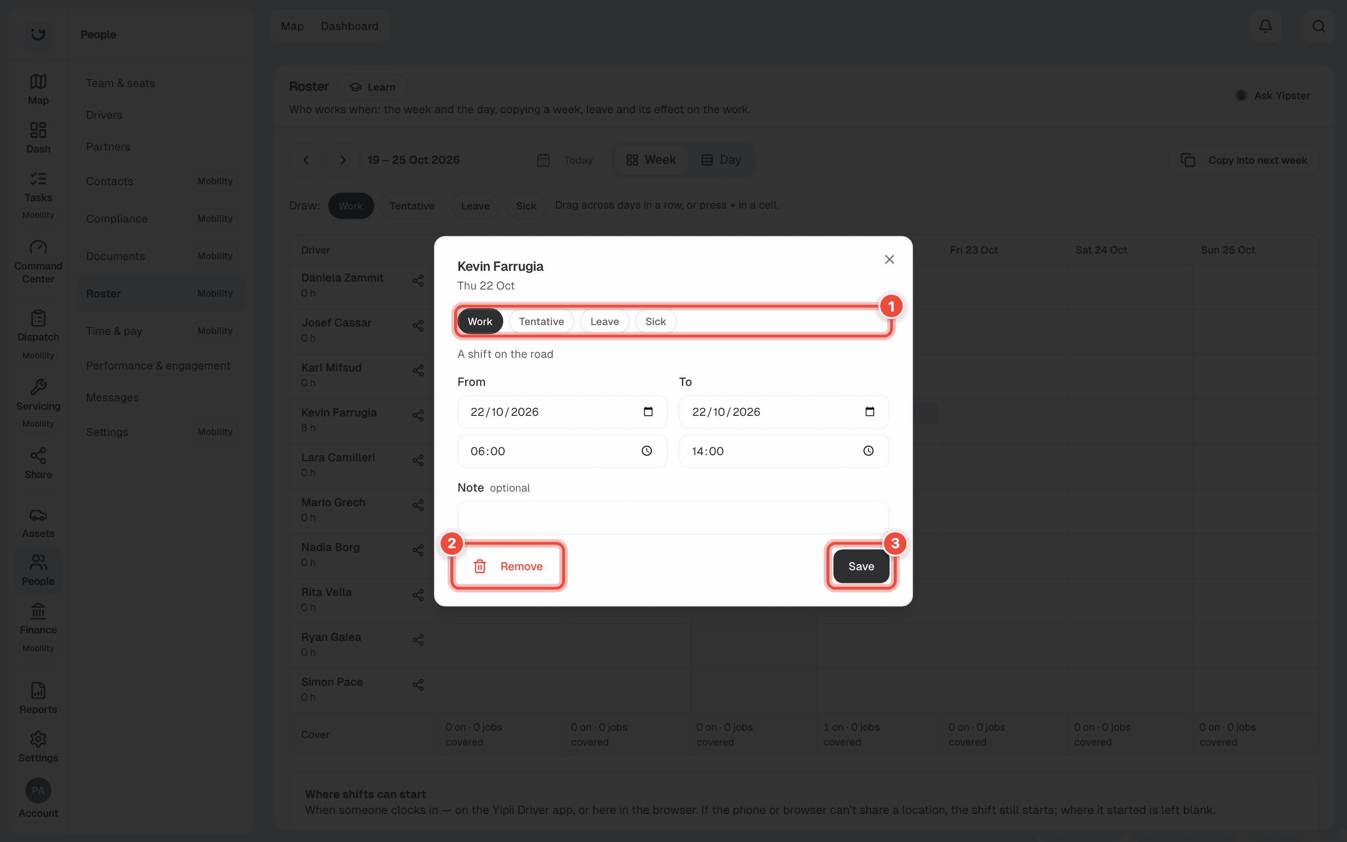Click the Remove shift button
1347x842 pixels.
click(507, 566)
